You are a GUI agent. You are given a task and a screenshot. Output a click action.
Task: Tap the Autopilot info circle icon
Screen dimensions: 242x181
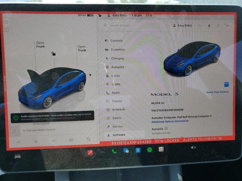[x=166, y=128]
